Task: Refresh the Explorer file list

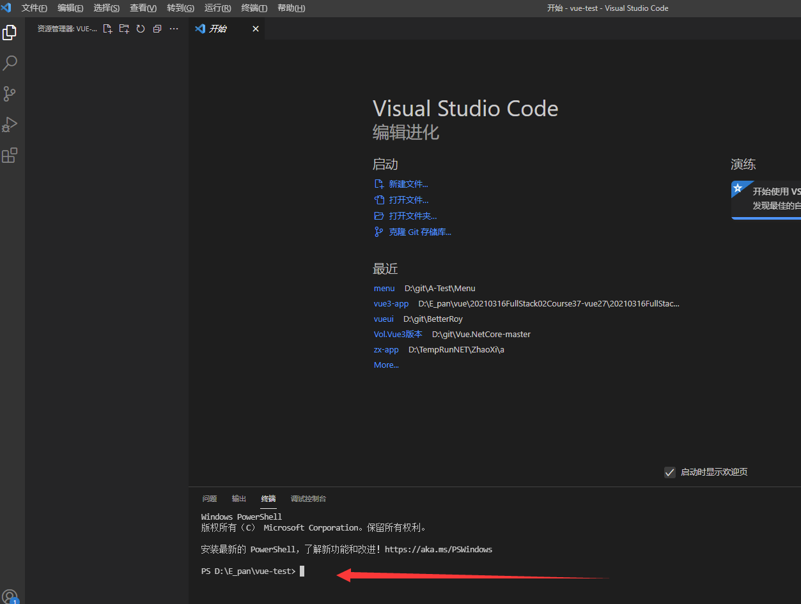Action: (140, 28)
